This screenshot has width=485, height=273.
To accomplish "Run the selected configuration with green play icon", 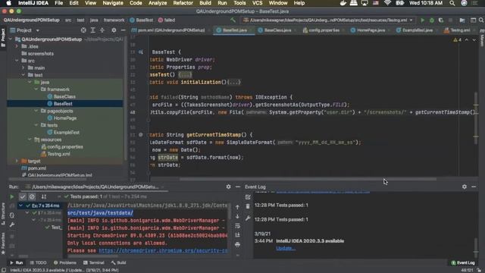I will (422, 20).
